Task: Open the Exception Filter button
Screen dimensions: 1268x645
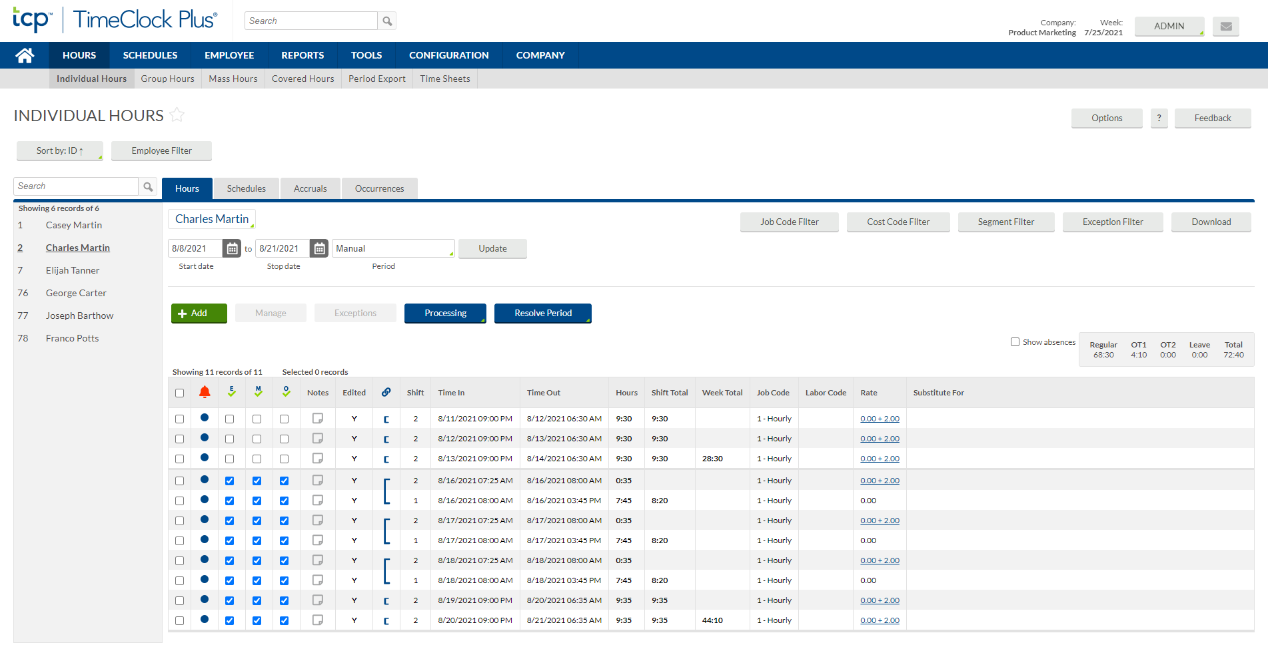Action: 1113,222
